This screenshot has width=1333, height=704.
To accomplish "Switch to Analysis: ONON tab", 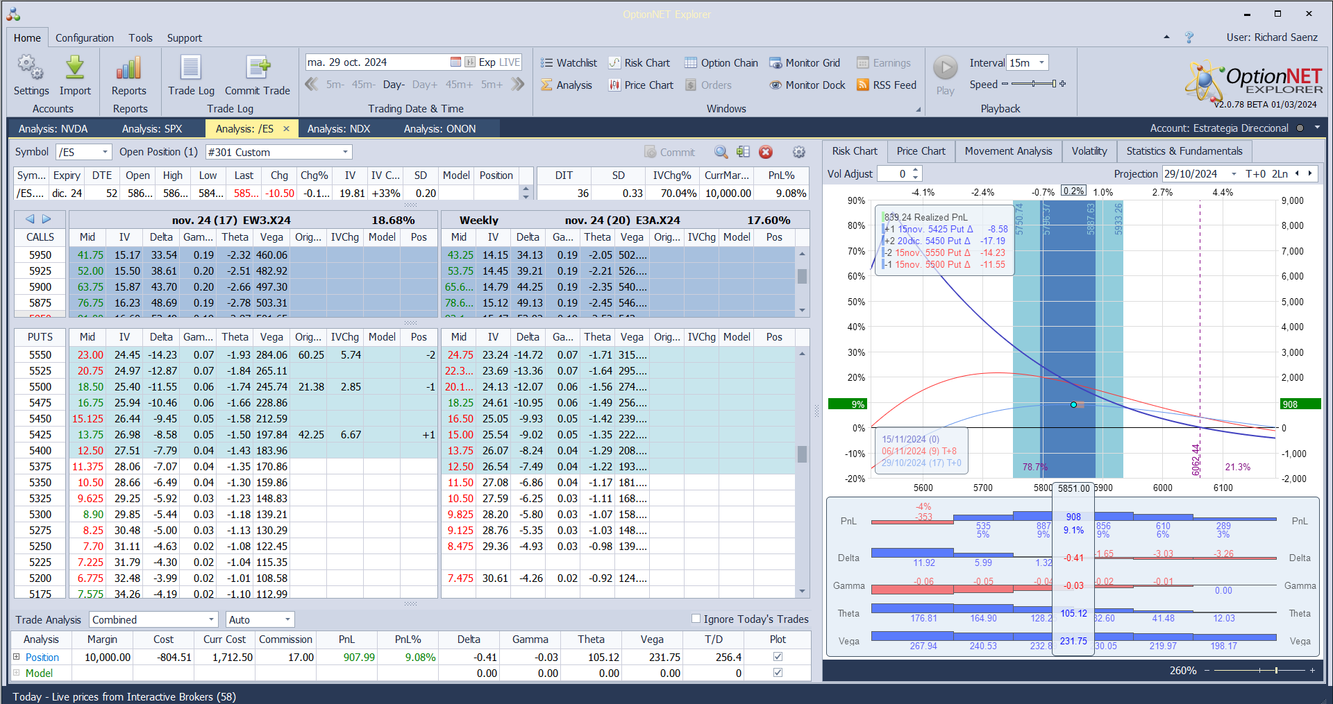I will 440,128.
